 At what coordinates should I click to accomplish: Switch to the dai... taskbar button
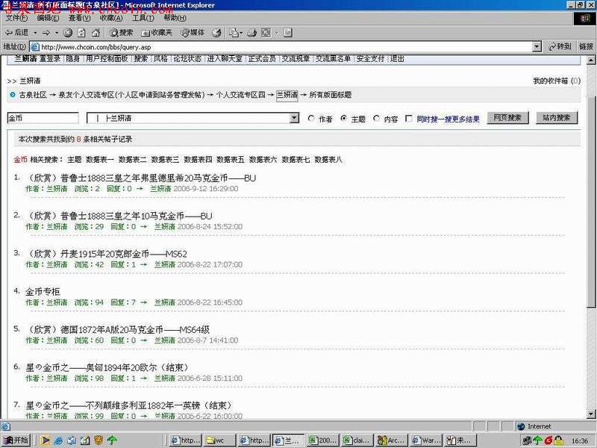click(x=358, y=441)
